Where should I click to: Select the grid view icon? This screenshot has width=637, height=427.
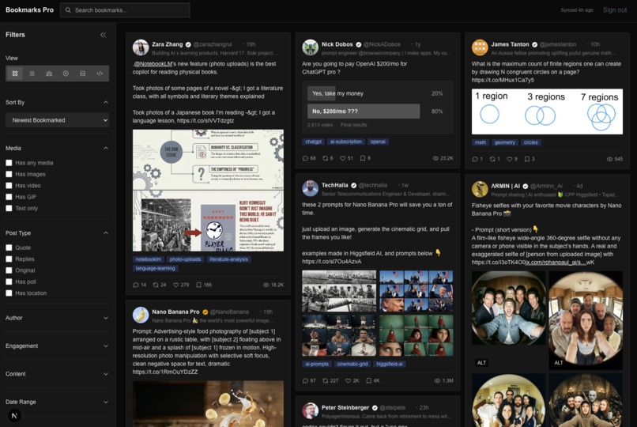15,74
